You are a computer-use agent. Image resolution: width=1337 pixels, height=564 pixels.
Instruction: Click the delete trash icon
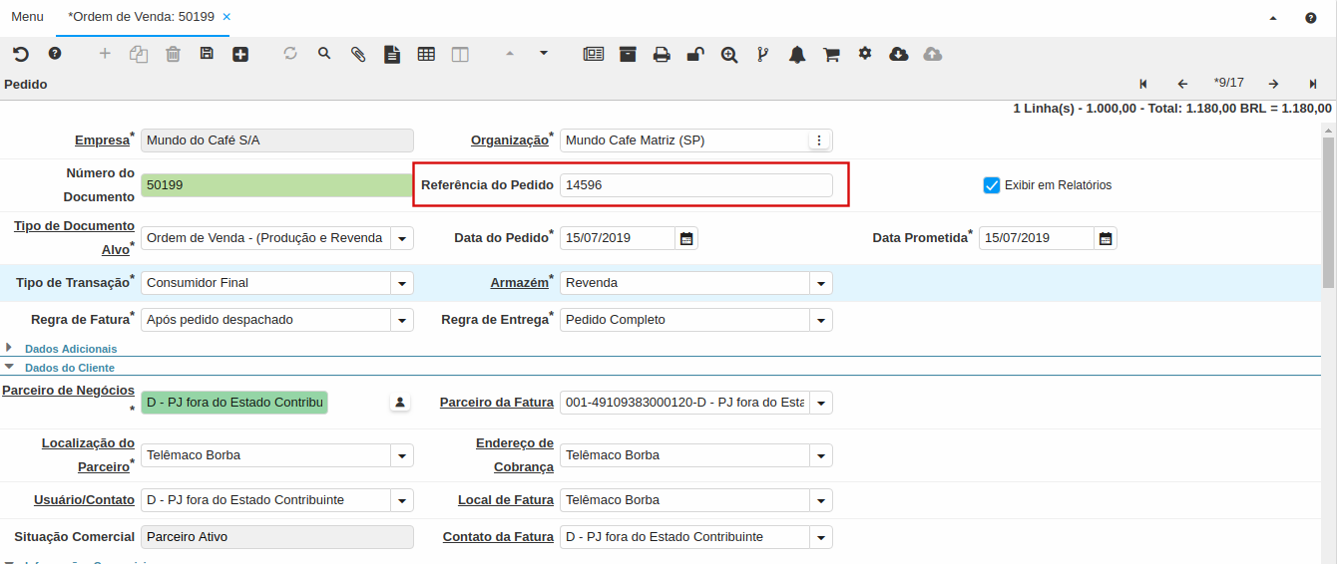click(173, 54)
